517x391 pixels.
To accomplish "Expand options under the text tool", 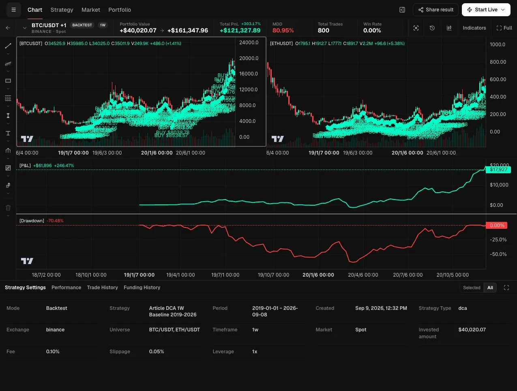I will [x=8, y=141].
